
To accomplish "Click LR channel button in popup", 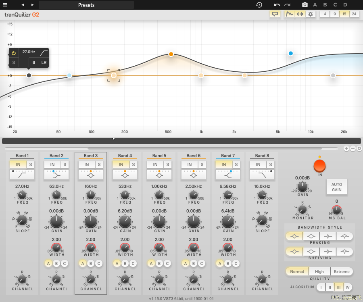I will [x=44, y=62].
